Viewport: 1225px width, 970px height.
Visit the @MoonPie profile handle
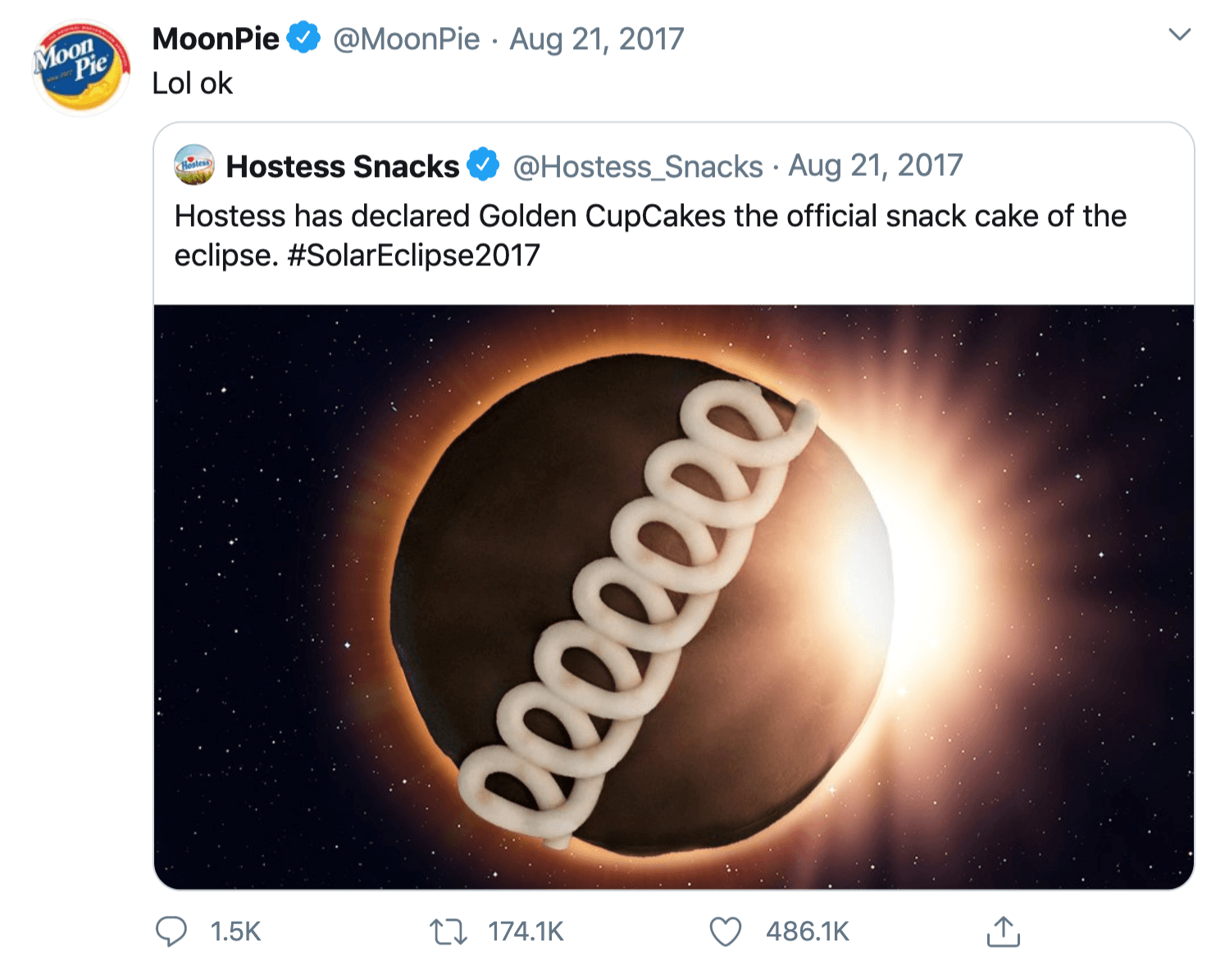pyautogui.click(x=405, y=38)
